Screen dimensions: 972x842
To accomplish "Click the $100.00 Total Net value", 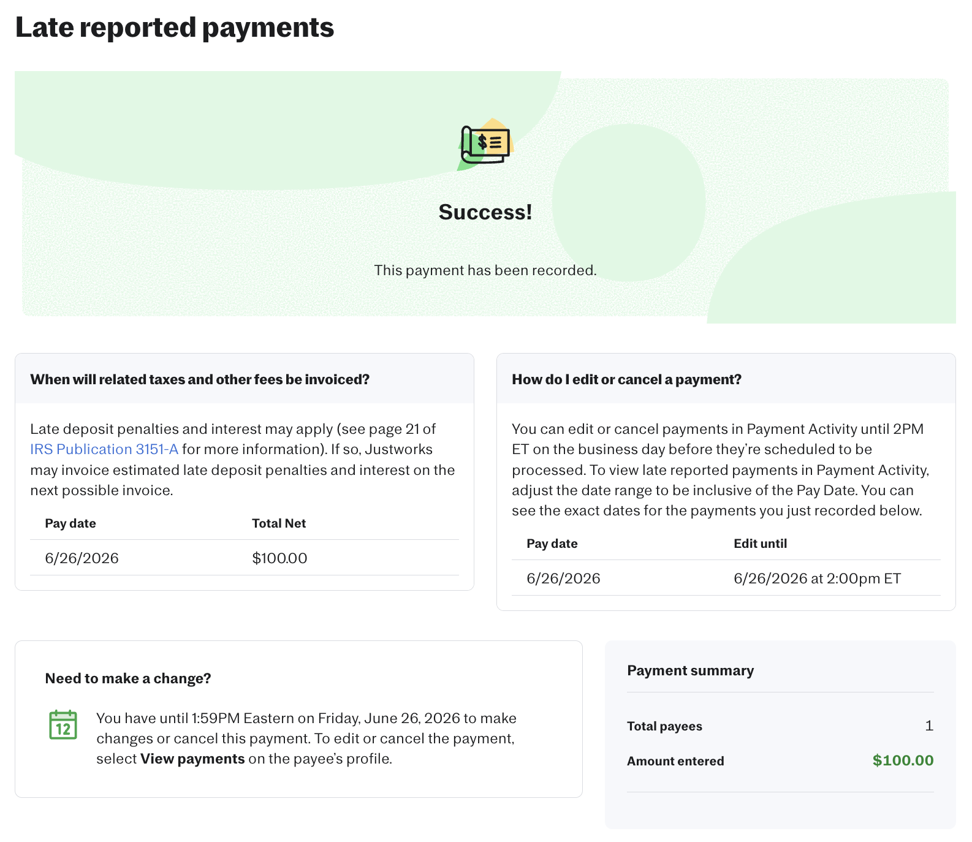I will click(x=279, y=558).
